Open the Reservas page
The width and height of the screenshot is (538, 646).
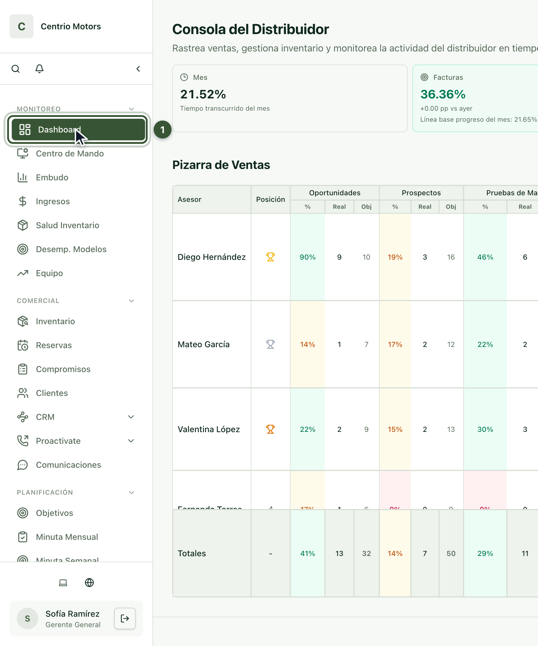coord(76,345)
